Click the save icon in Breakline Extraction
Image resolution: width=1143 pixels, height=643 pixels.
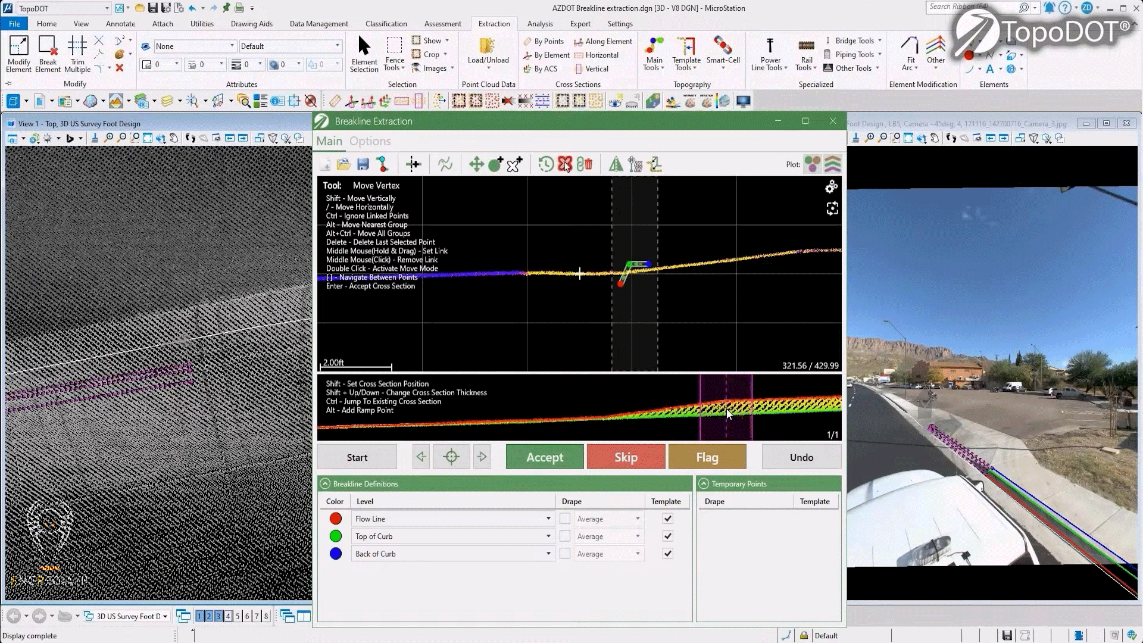click(x=363, y=164)
